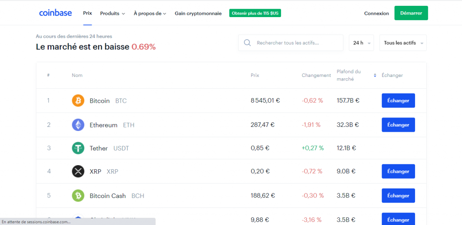Click the Tether name text

pos(99,148)
